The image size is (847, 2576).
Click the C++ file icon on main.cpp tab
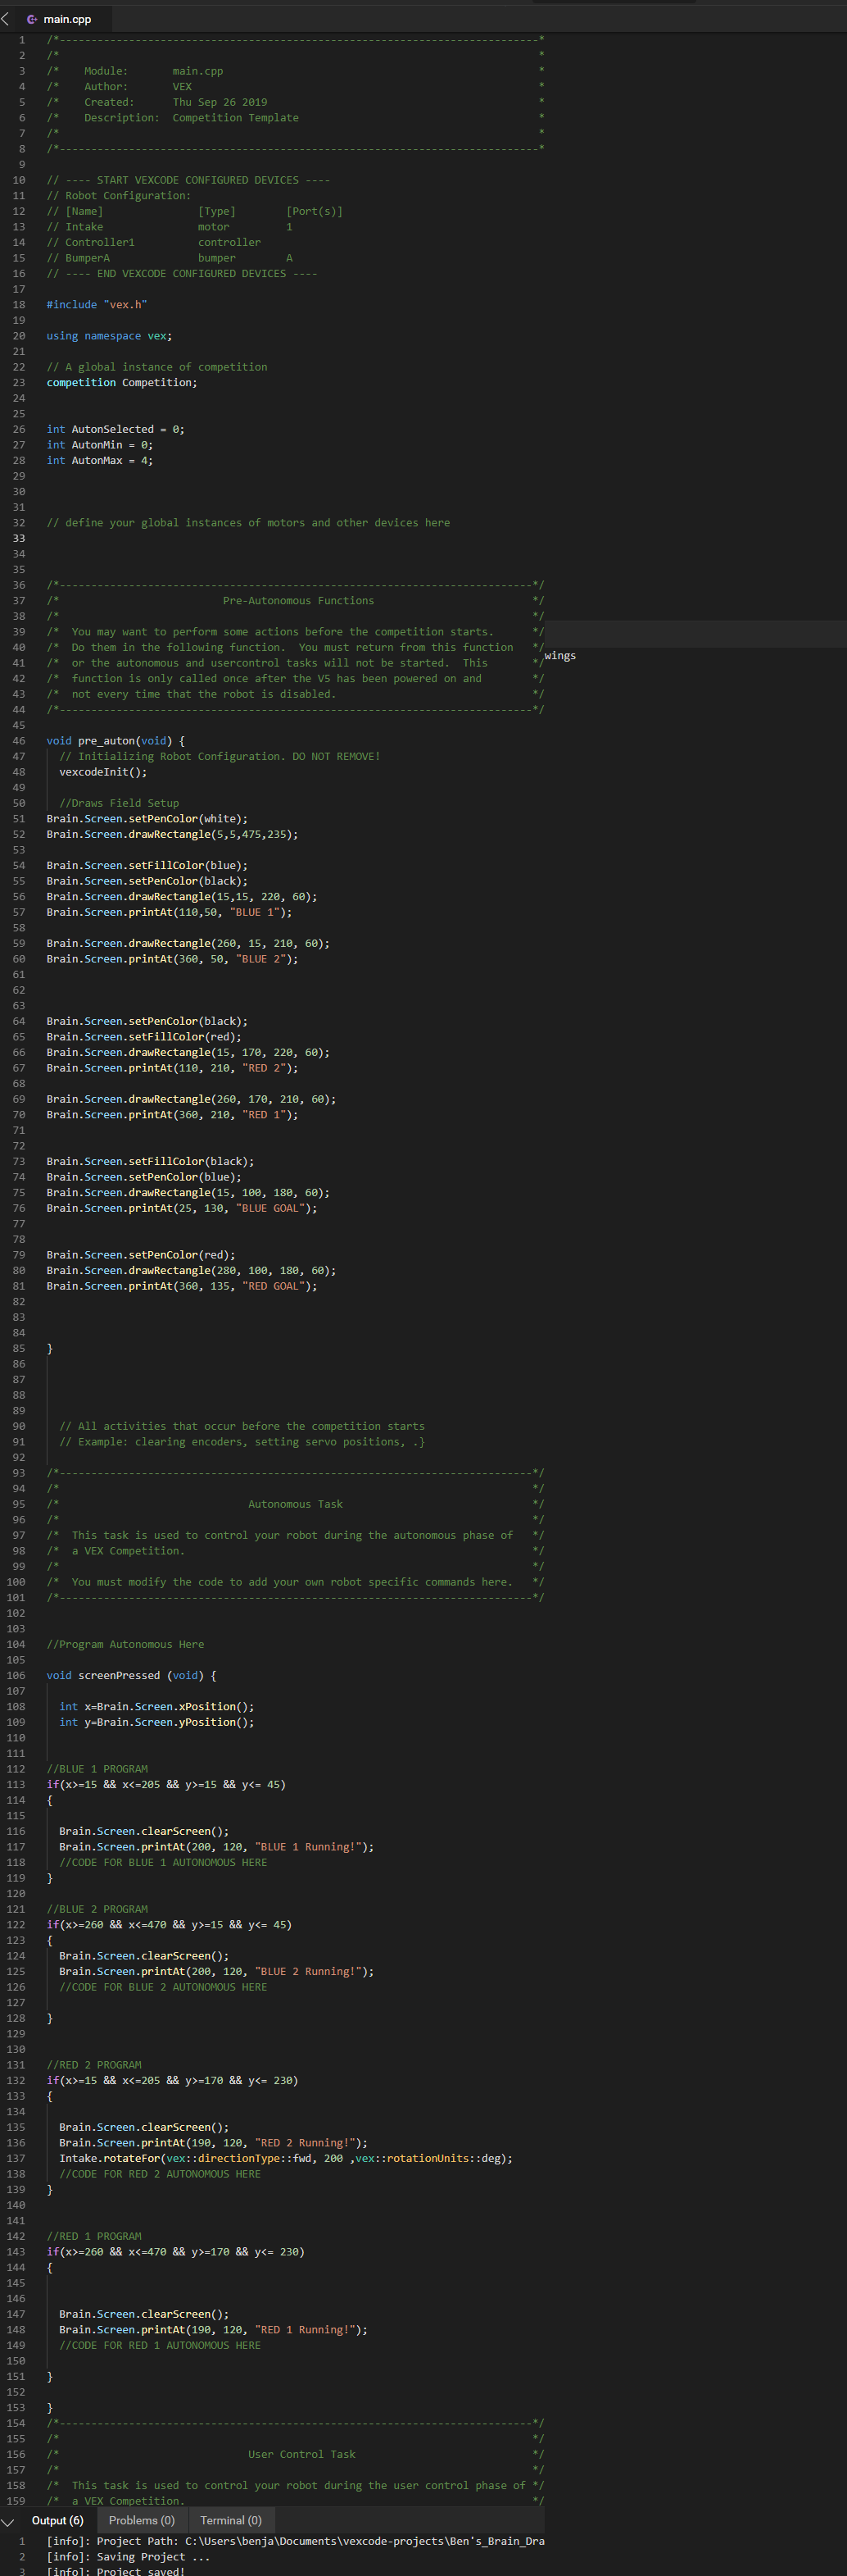click(32, 19)
